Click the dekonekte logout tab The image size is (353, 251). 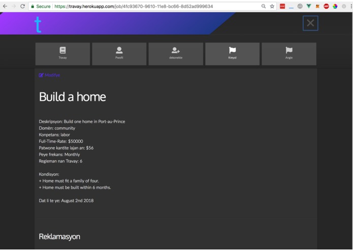pos(176,54)
